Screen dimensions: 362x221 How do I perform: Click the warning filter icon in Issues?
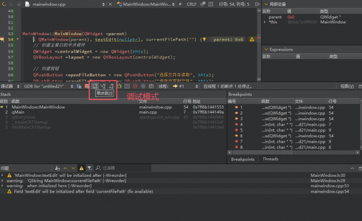pyautogui.click(x=81, y=168)
